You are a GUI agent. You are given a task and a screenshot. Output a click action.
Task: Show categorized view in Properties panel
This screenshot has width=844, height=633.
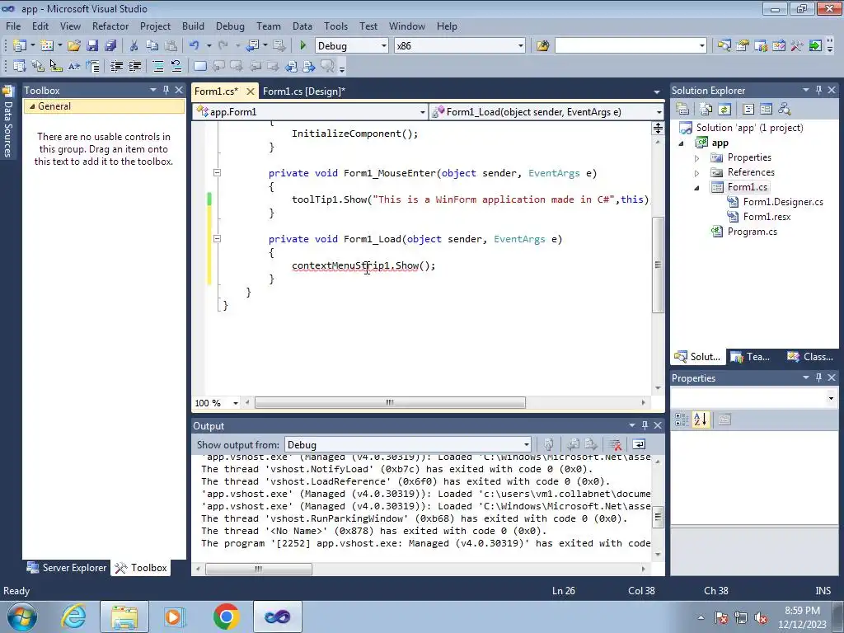(x=682, y=420)
